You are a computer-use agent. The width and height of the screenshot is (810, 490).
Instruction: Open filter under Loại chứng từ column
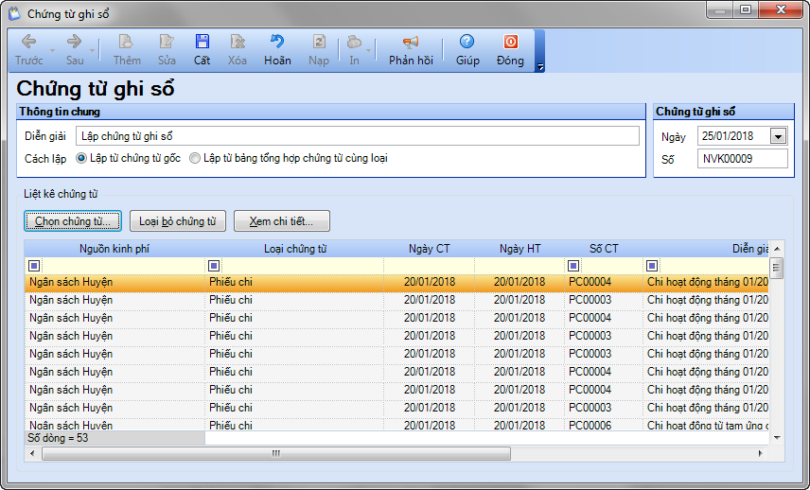[x=214, y=266]
